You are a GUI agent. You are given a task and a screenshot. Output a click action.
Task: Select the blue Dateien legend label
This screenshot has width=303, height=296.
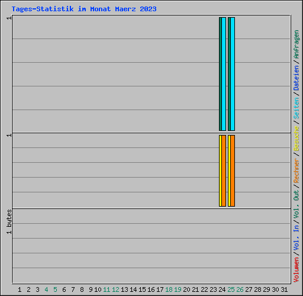coord(296,78)
